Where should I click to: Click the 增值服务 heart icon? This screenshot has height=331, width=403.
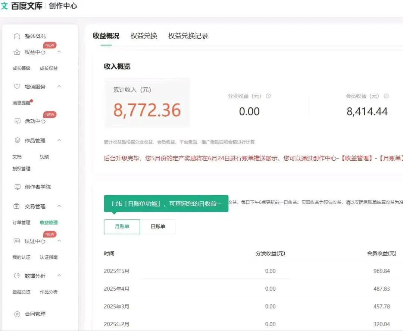[x=17, y=86]
